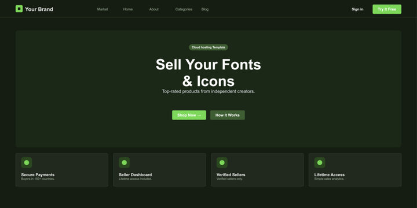The width and height of the screenshot is (417, 208).
Task: Click the Lifetime access included text
Action: click(x=136, y=179)
